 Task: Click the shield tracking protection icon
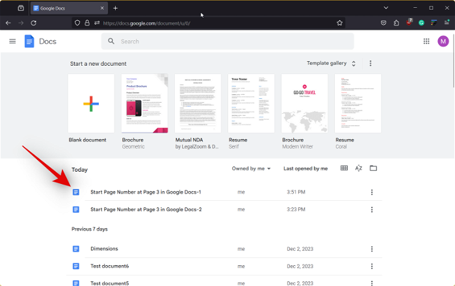[x=77, y=23]
